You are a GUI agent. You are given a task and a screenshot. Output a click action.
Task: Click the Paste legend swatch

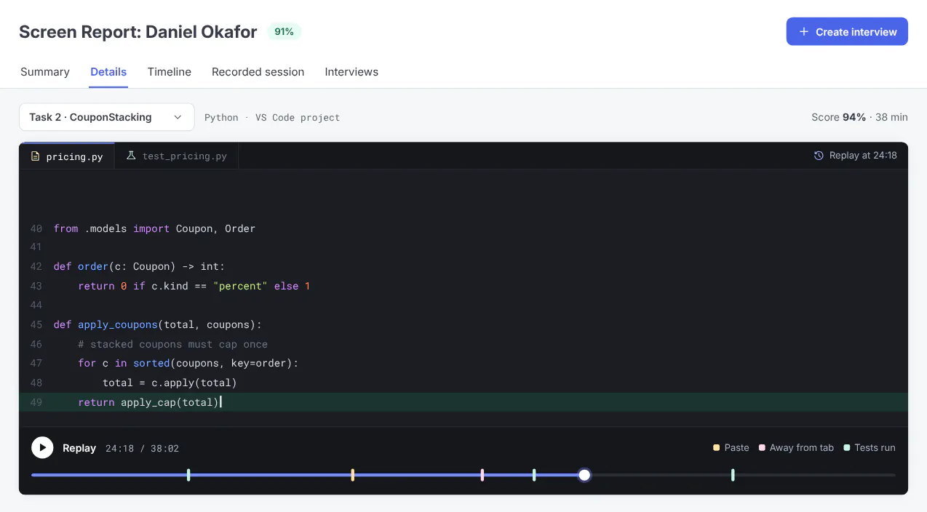tap(717, 448)
